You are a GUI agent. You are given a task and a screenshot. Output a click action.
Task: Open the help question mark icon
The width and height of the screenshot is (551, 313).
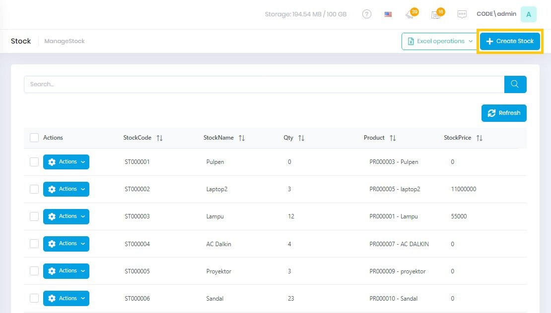tap(367, 14)
